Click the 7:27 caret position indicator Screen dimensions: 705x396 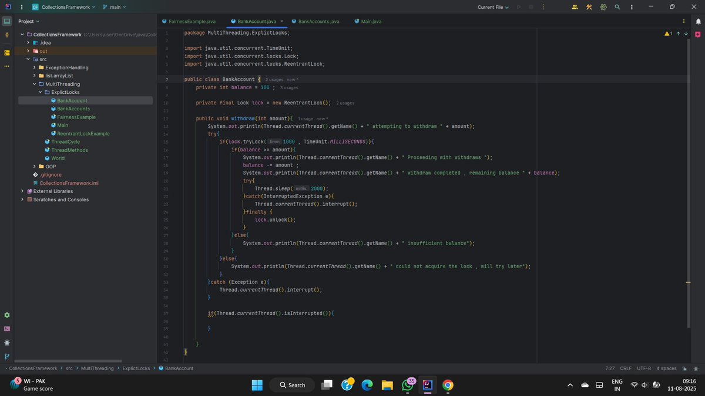610,368
